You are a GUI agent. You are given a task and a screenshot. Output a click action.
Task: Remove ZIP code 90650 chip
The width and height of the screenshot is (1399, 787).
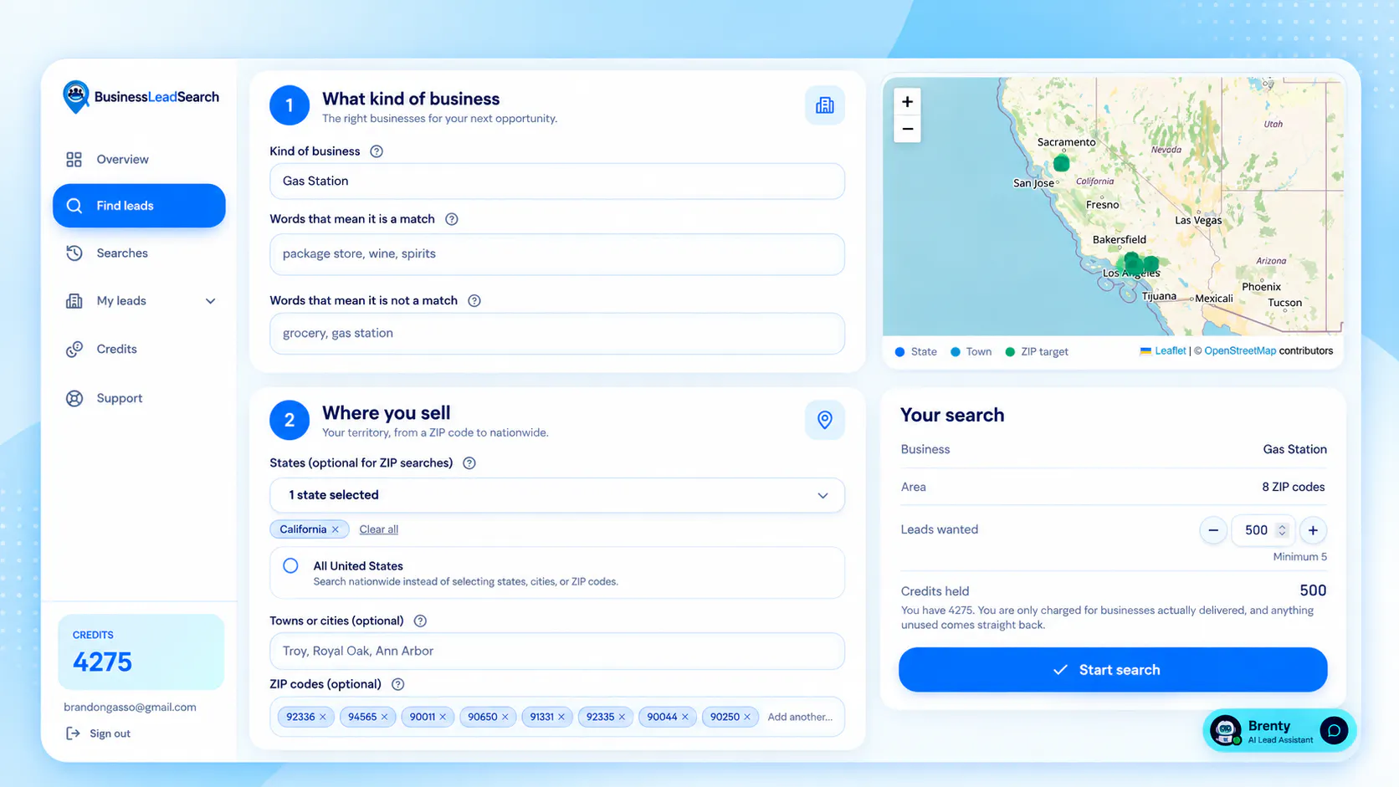(x=505, y=717)
